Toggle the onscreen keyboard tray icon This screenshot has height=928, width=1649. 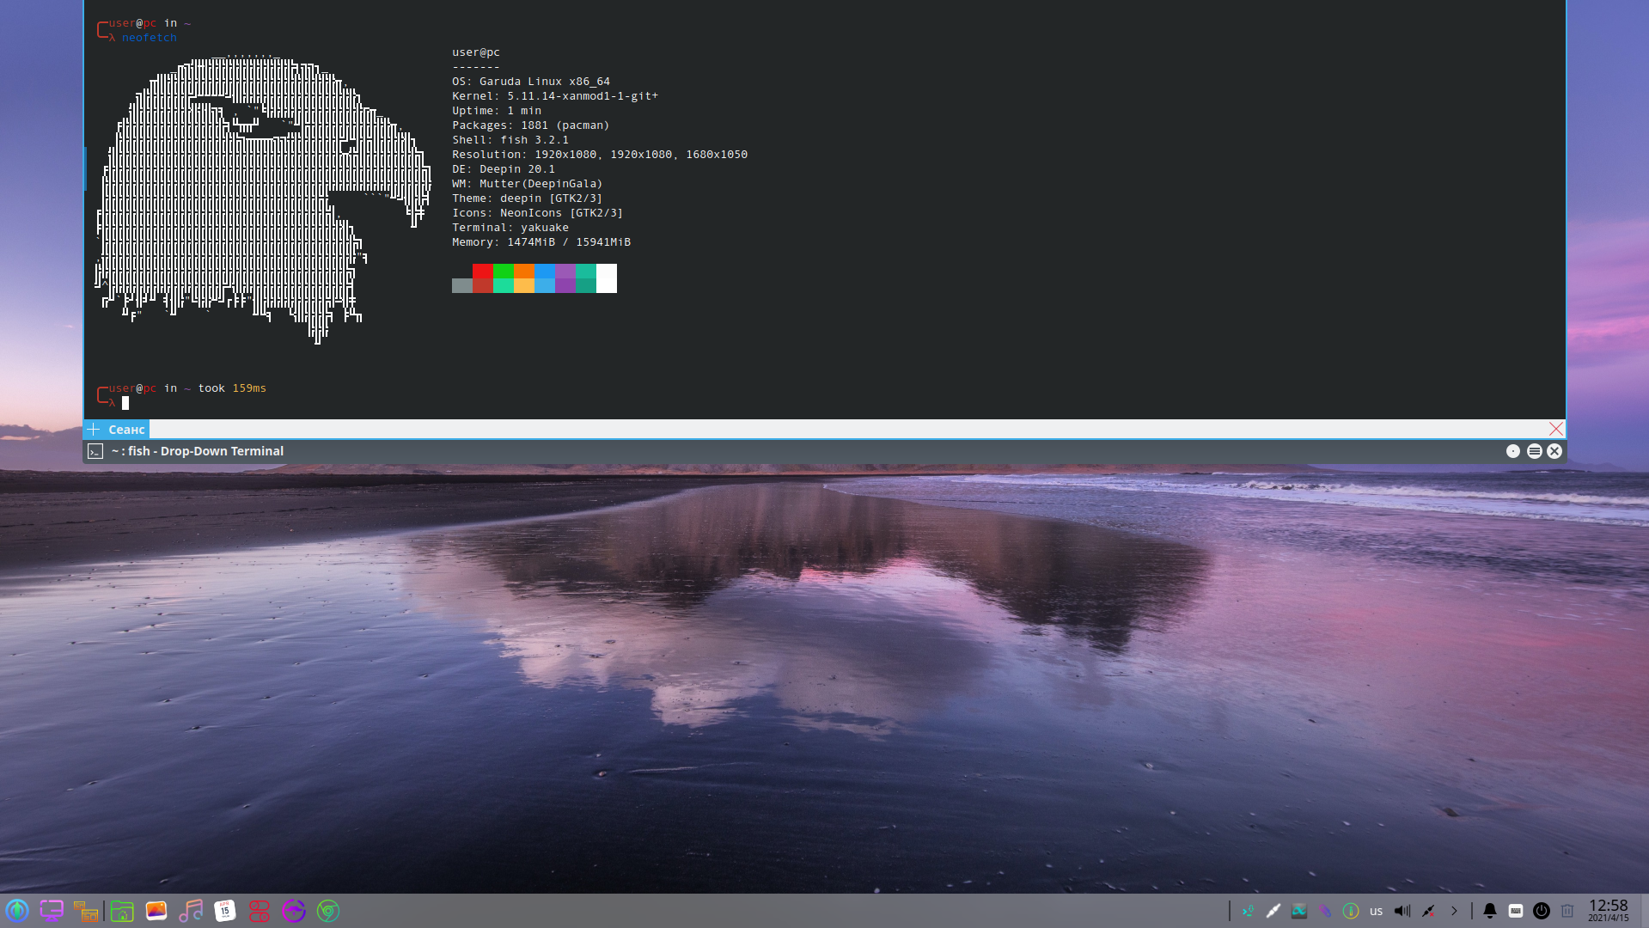pos(1516,911)
